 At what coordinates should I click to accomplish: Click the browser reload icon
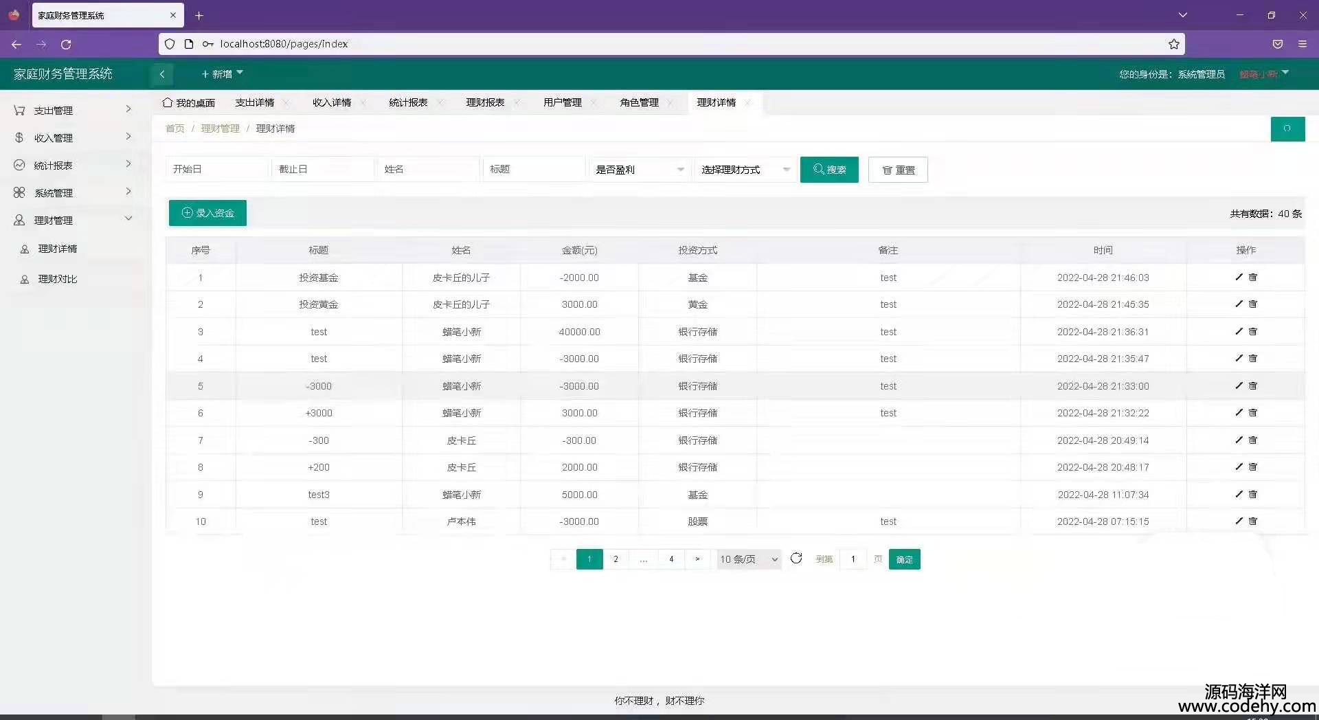(66, 44)
